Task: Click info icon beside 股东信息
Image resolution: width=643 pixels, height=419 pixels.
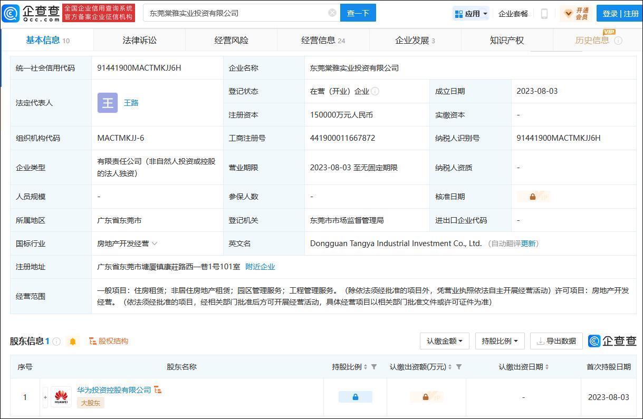Action: (x=56, y=342)
